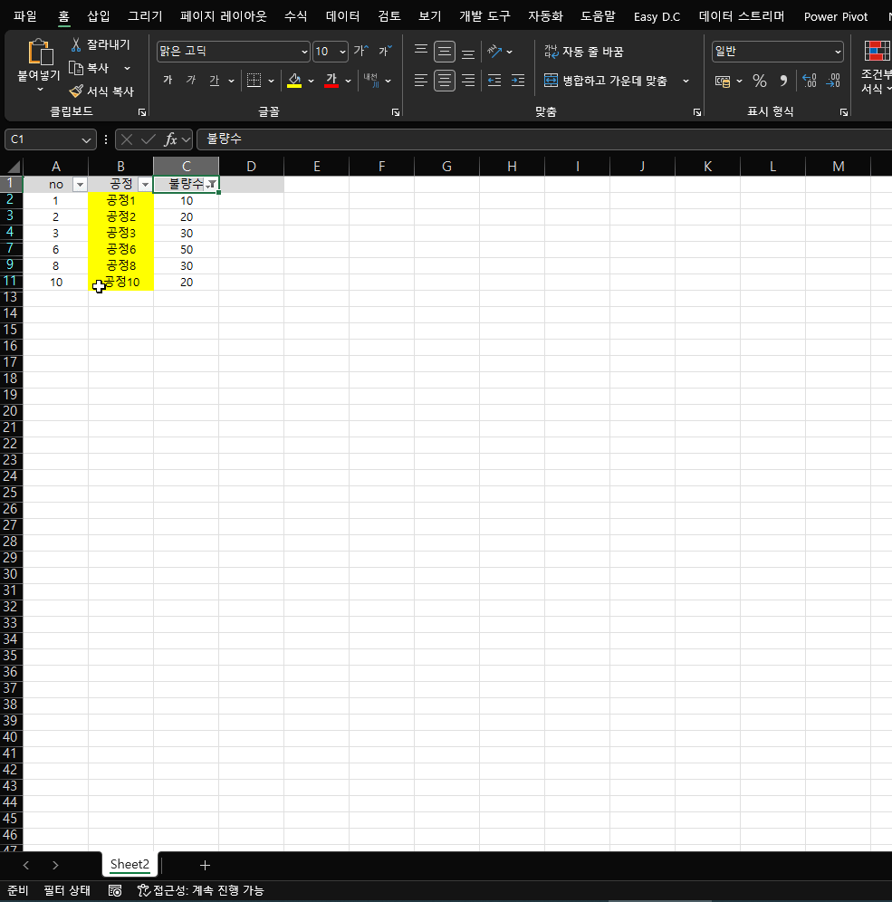Add a new sheet with plus button
The image size is (892, 902).
(x=205, y=865)
